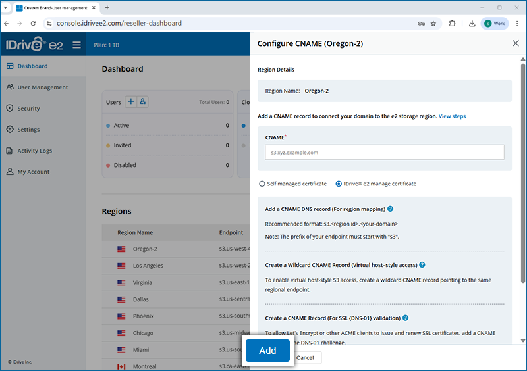This screenshot has width=527, height=371.
Task: Click the IDrive e2 logo
Action: [x=34, y=44]
